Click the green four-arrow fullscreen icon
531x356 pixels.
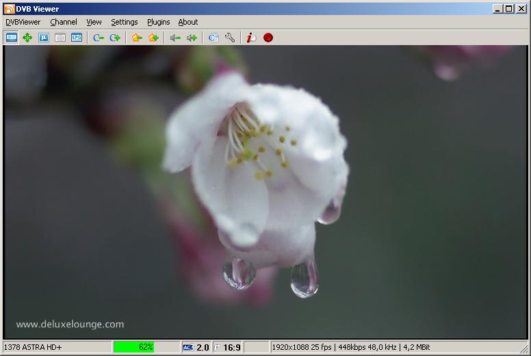(27, 38)
